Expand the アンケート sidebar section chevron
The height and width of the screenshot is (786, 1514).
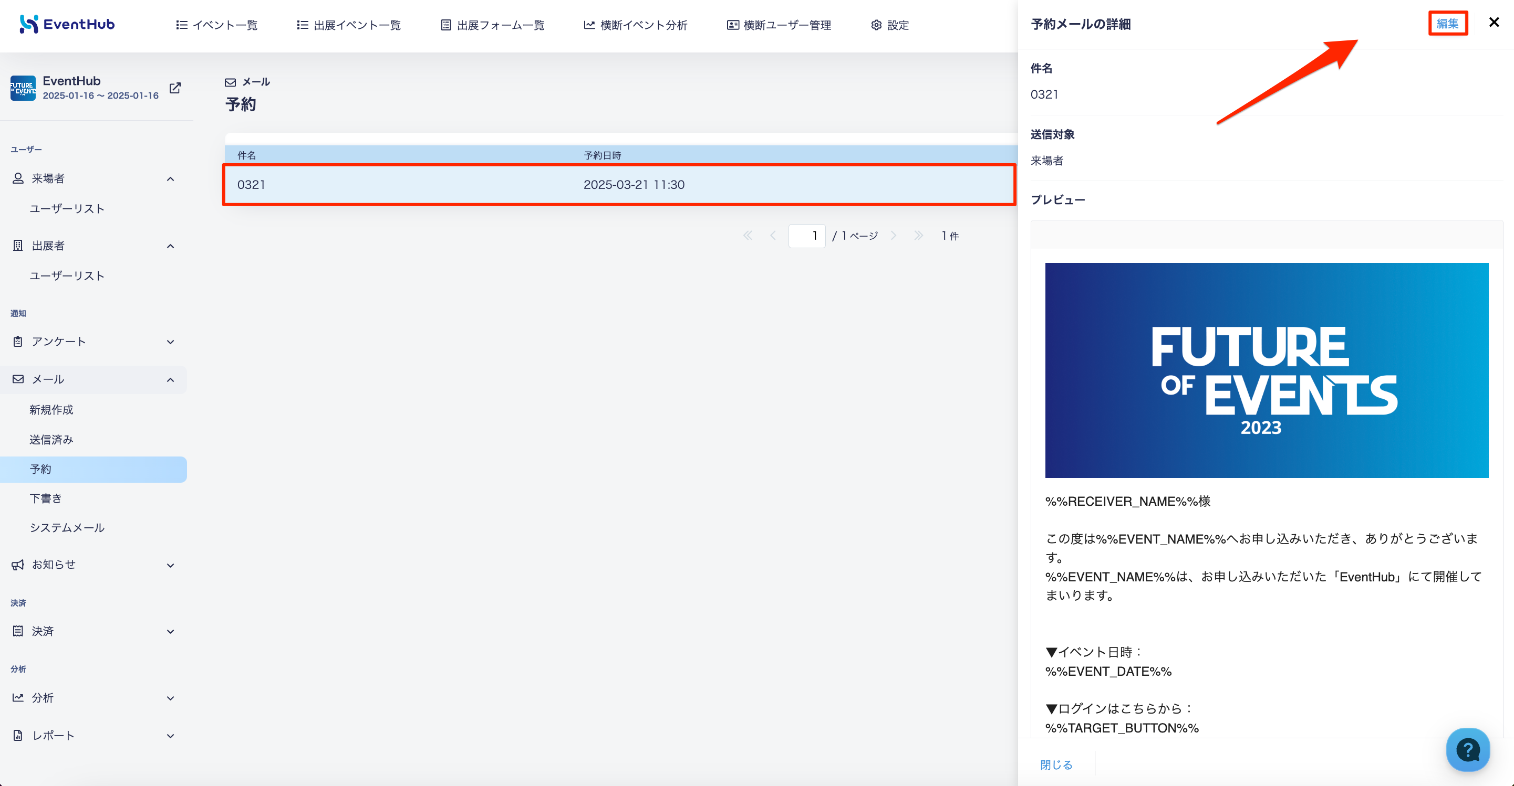click(170, 342)
